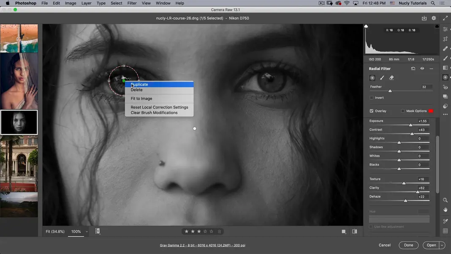Open Camera Raw preferences gear
The height and width of the screenshot is (254, 451).
(x=434, y=18)
